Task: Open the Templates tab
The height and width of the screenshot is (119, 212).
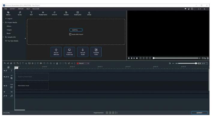Action: (x=78, y=13)
